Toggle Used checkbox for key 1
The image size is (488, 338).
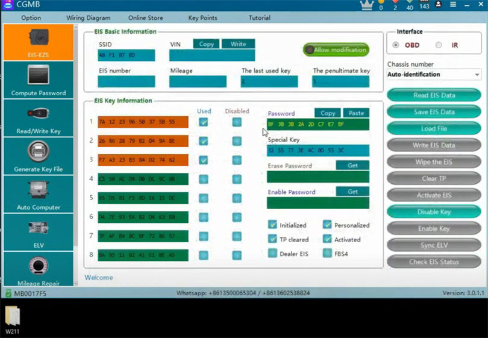[204, 122]
